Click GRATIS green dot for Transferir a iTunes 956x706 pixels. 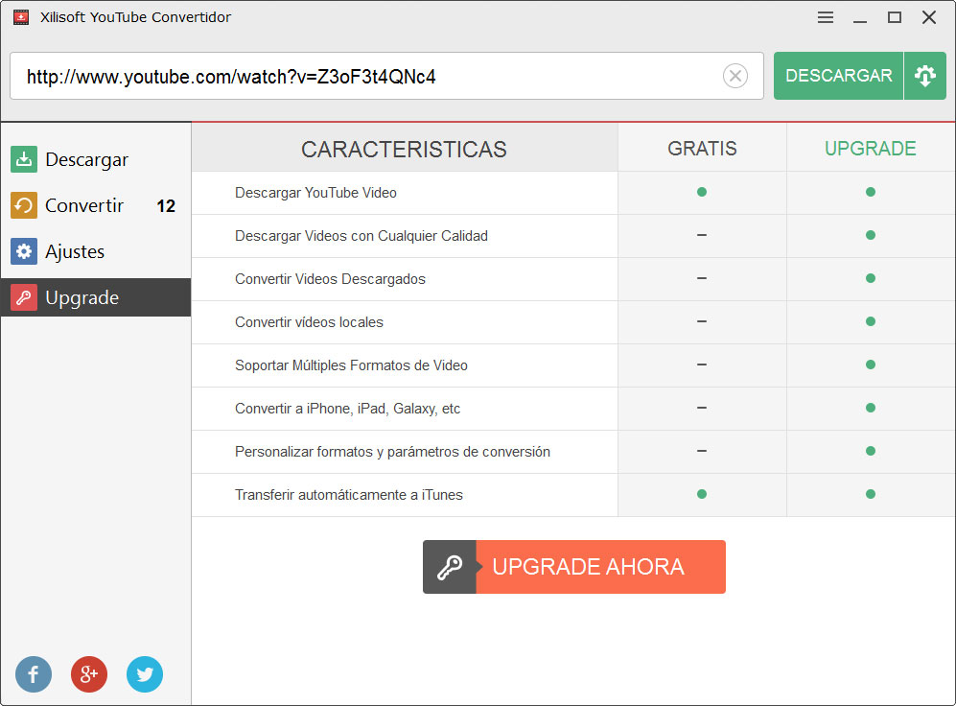coord(702,494)
